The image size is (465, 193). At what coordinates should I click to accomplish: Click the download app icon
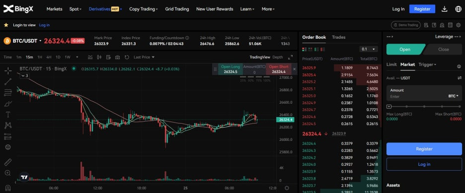(444, 9)
